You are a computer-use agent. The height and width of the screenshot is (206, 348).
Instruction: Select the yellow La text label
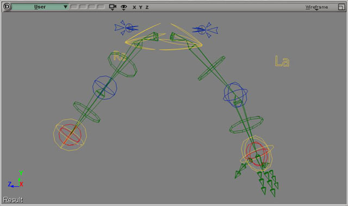282,61
